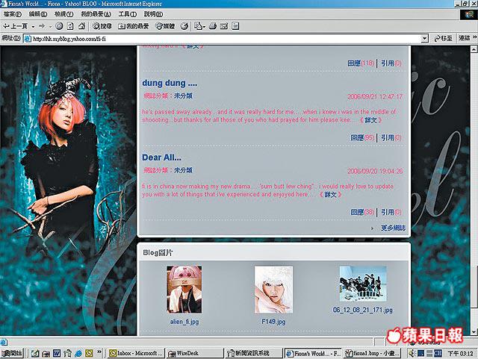
Task: Open the 說明(H) menu
Action: 153,14
